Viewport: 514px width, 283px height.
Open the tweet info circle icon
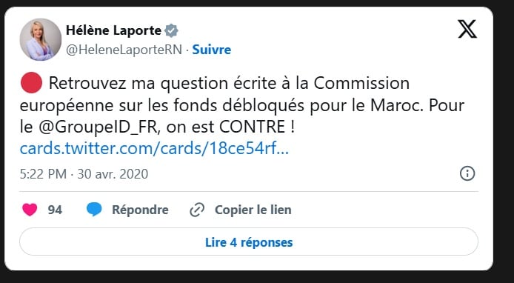pyautogui.click(x=467, y=173)
